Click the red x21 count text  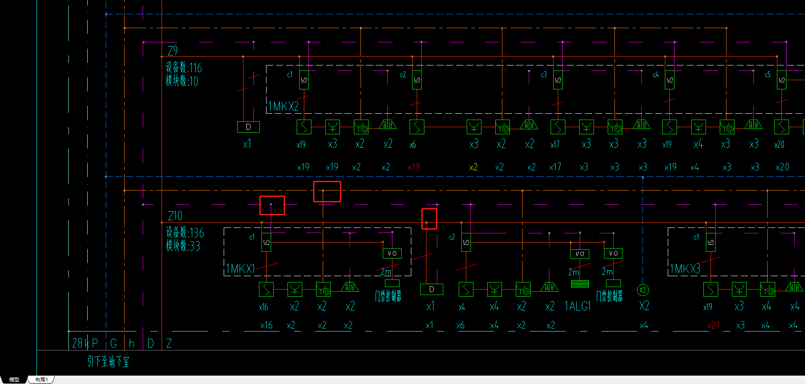713,325
